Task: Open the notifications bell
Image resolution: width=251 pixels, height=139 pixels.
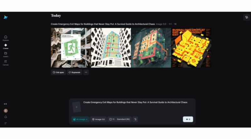Action: 6,117
